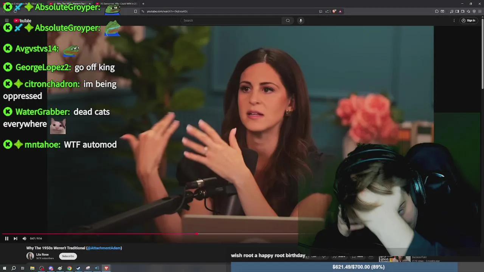The image size is (484, 272).
Task: Open Steam from taskbar
Action: pos(78,268)
